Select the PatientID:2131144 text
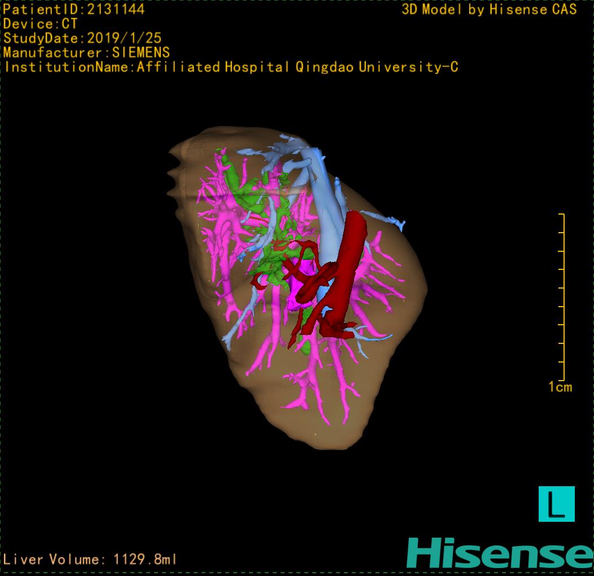This screenshot has width=594, height=576. pyautogui.click(x=74, y=10)
